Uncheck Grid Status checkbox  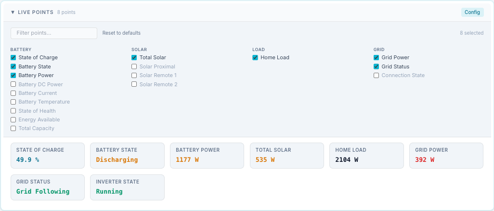pos(376,66)
